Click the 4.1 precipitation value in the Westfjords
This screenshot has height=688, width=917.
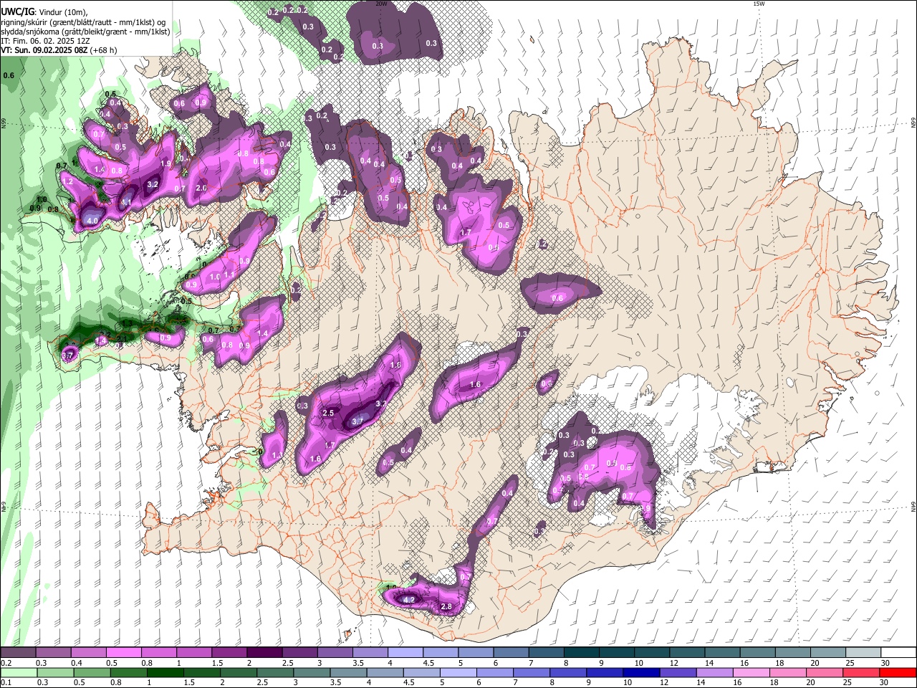pyautogui.click(x=126, y=203)
